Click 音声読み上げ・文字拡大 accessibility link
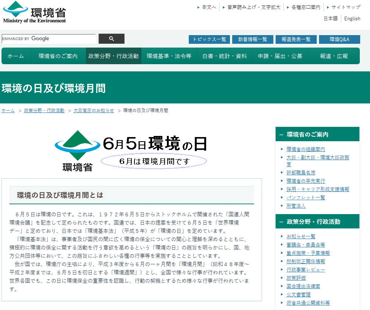The width and height of the screenshot is (370, 310). pyautogui.click(x=254, y=7)
